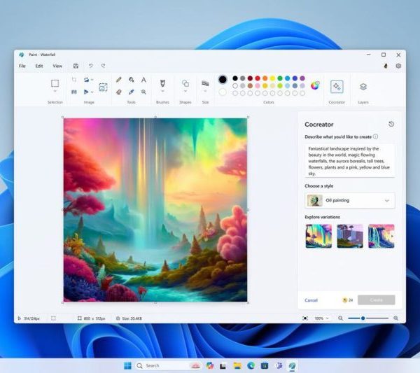
Task: Click the Windows Start button
Action: tap(128, 365)
